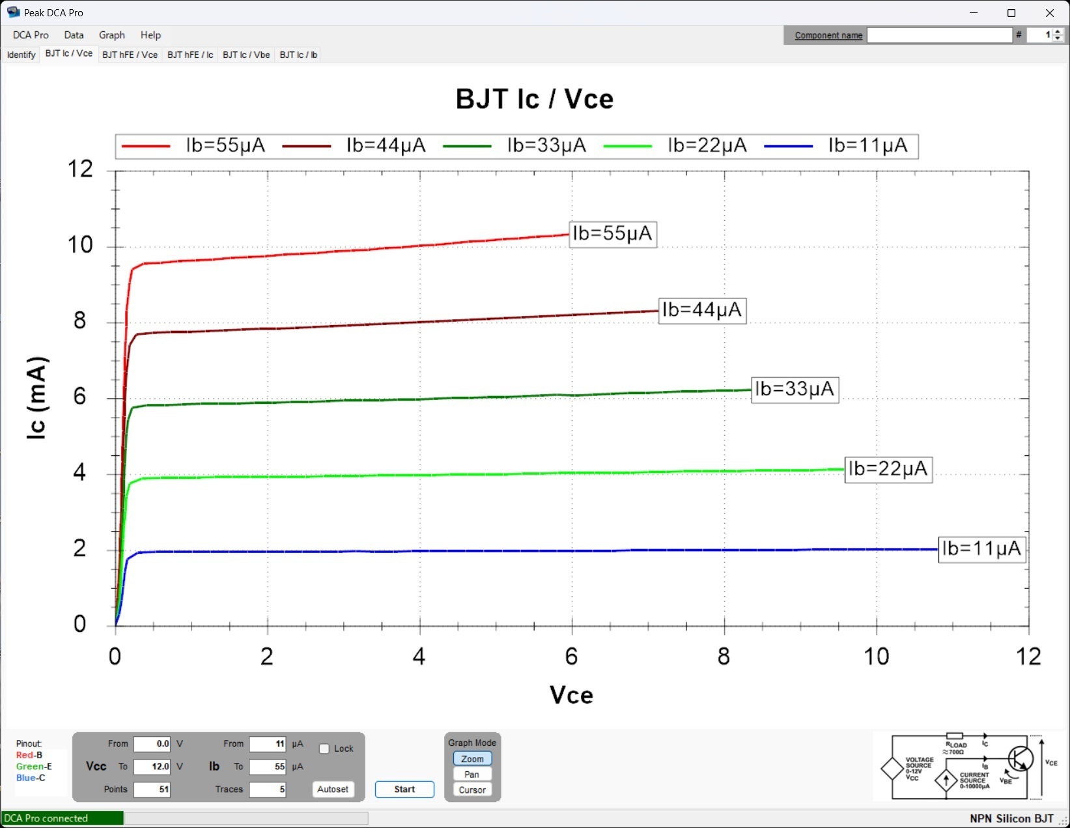Increment the component number spinner up arrow

point(1058,32)
